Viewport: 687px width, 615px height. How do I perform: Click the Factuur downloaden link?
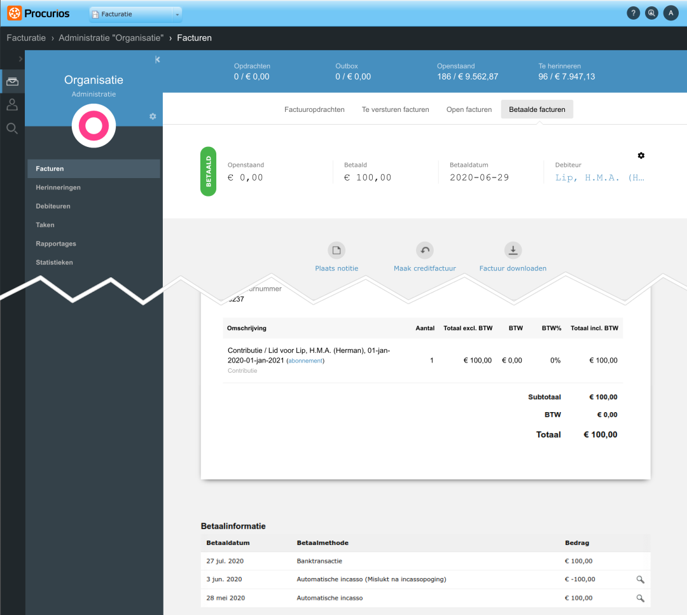pyautogui.click(x=513, y=268)
